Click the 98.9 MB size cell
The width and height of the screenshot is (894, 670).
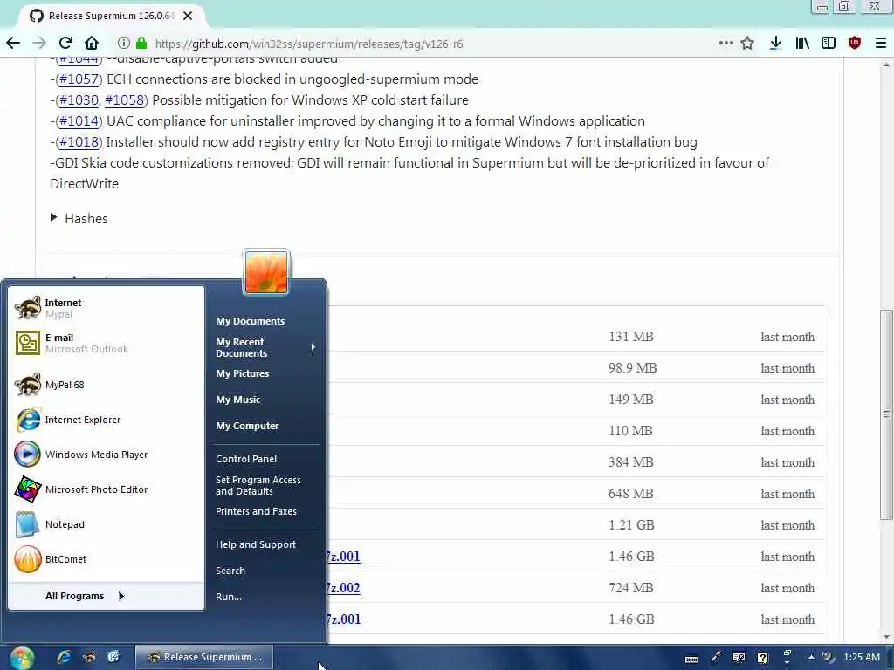632,368
